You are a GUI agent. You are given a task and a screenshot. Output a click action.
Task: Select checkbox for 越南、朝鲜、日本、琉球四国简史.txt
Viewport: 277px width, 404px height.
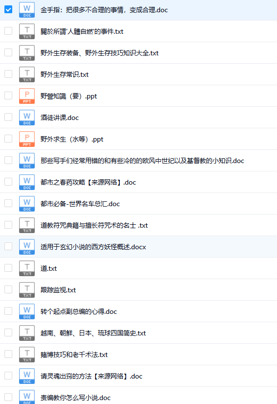tap(8, 333)
